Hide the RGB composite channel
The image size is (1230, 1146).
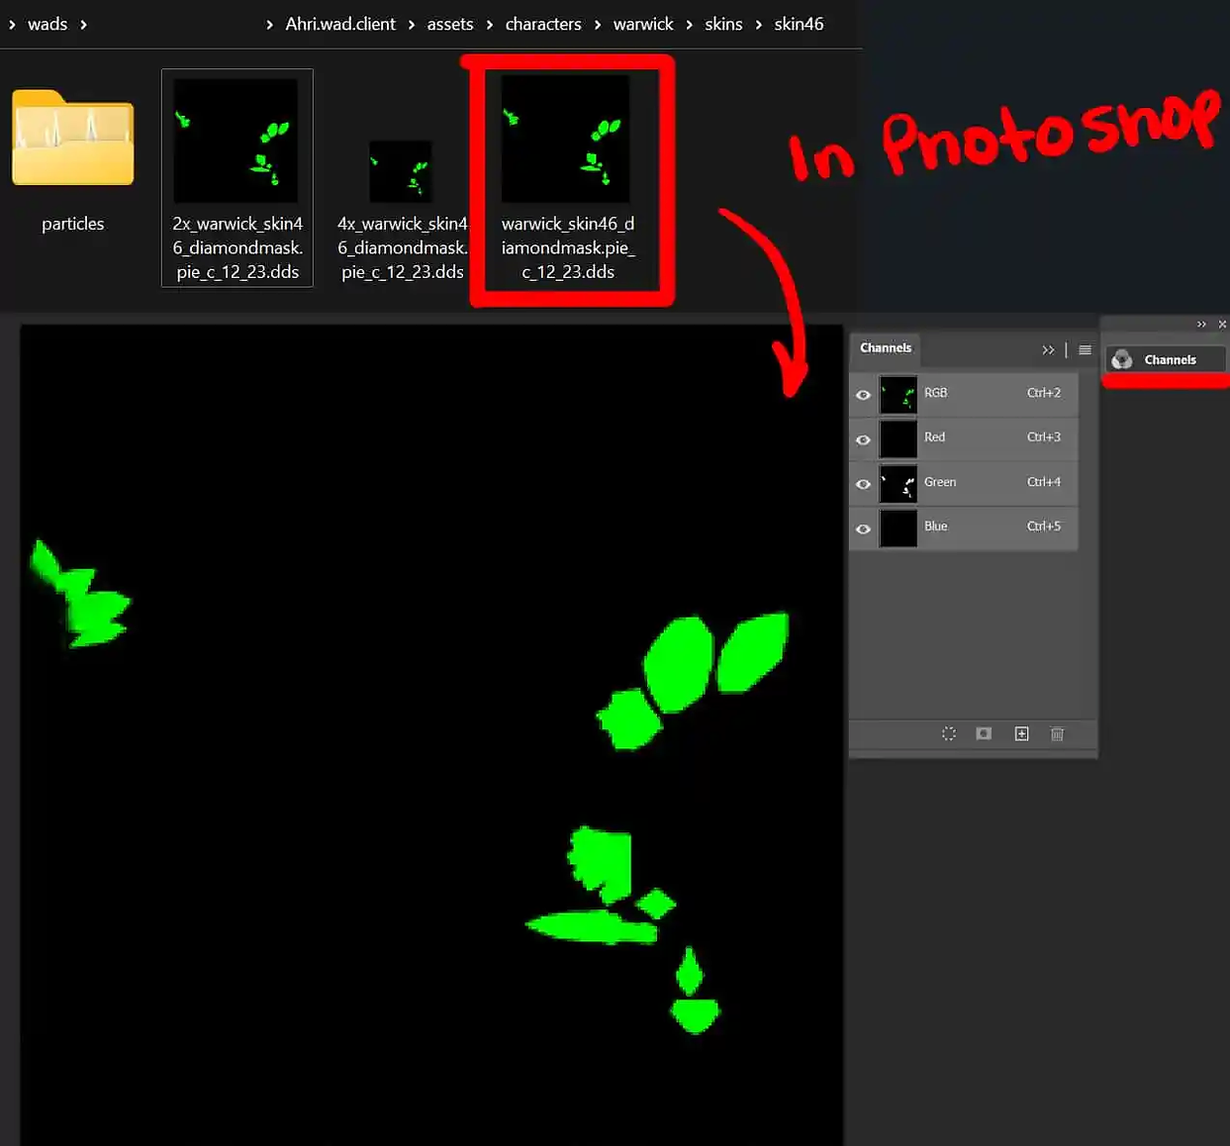pyautogui.click(x=863, y=395)
